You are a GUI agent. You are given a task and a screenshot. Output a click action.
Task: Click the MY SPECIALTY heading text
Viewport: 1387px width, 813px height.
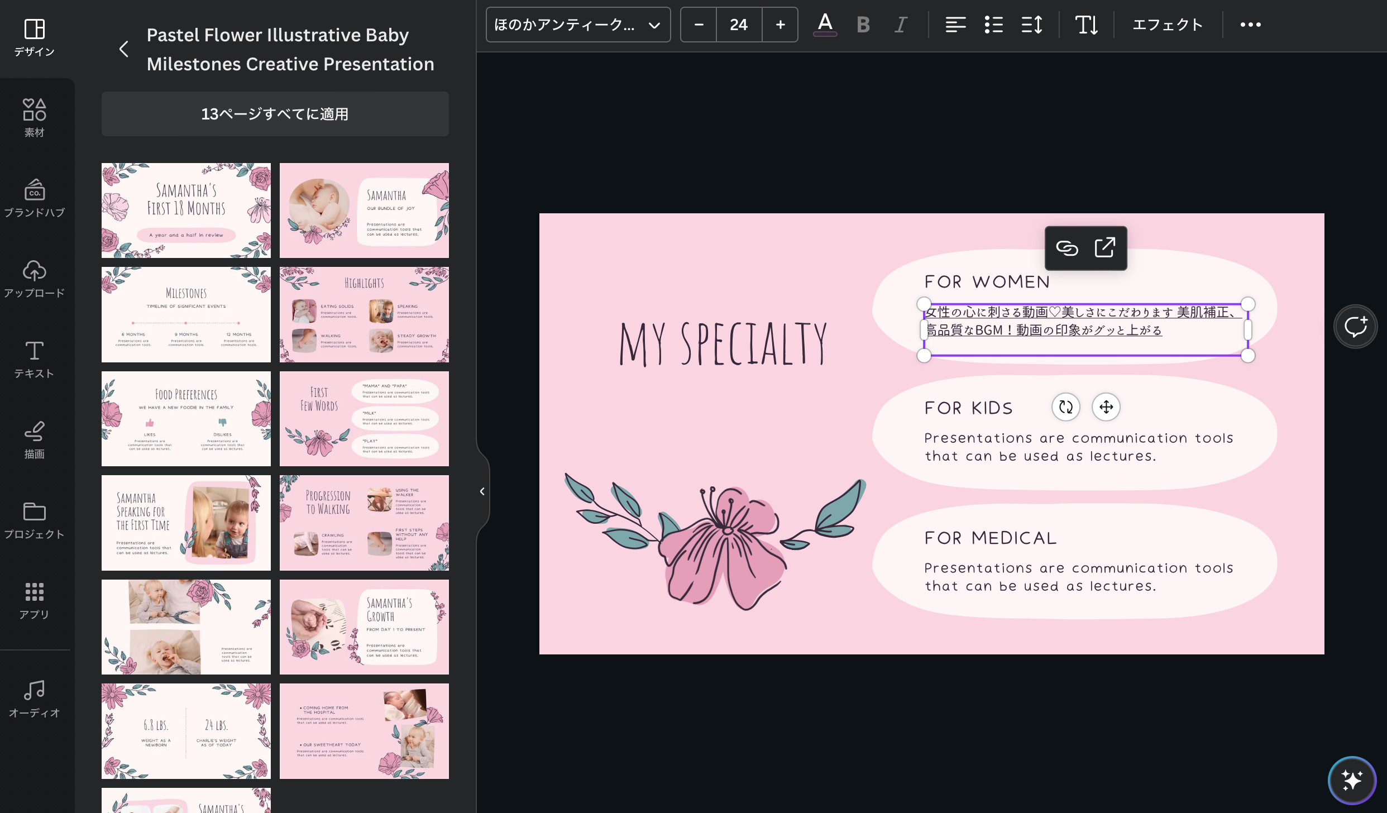pyautogui.click(x=723, y=344)
